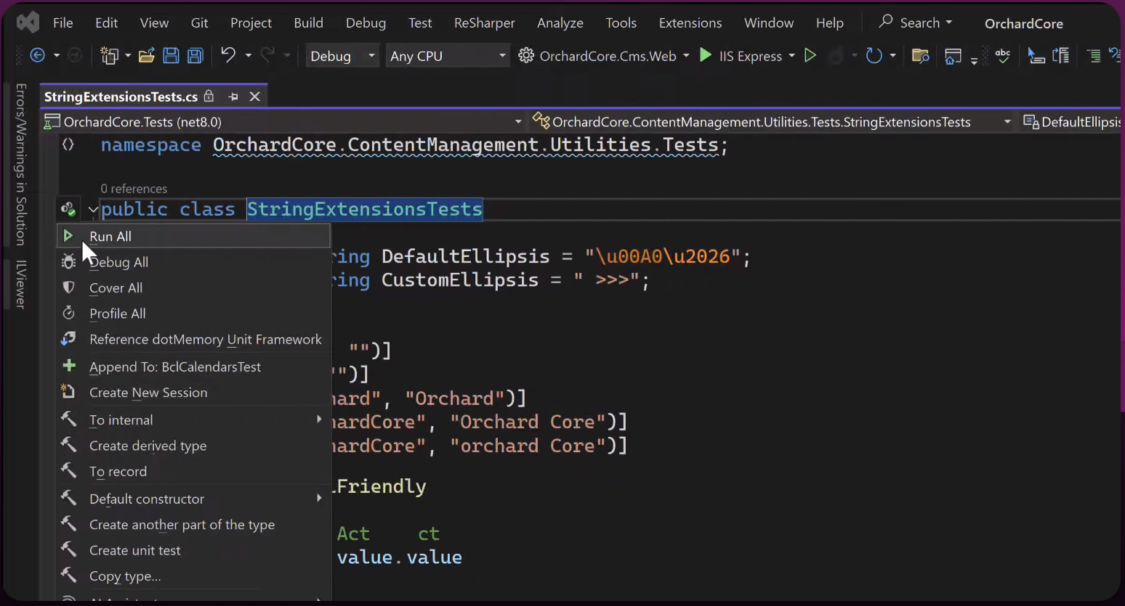Screen dimensions: 1125x606
Task: Select Copy type... action
Action: pos(193,576)
